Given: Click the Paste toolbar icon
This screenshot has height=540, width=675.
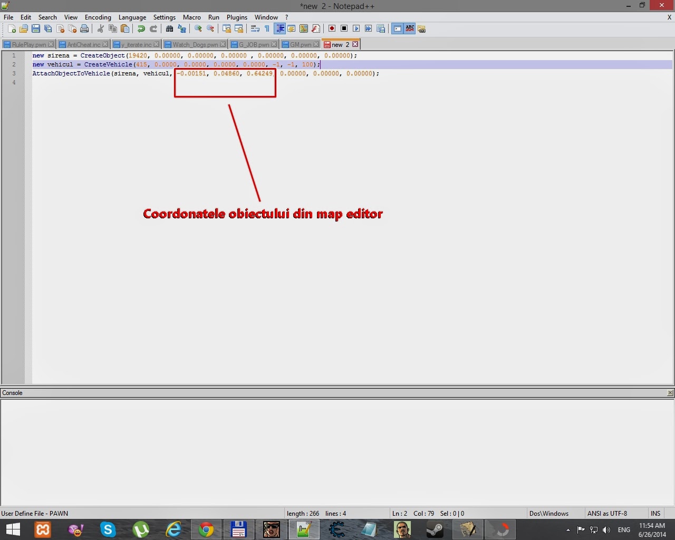Looking at the screenshot, I should point(125,28).
